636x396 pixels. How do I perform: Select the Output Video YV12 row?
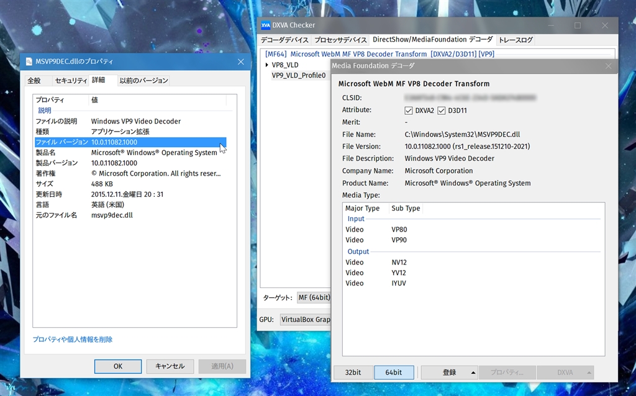pos(473,272)
